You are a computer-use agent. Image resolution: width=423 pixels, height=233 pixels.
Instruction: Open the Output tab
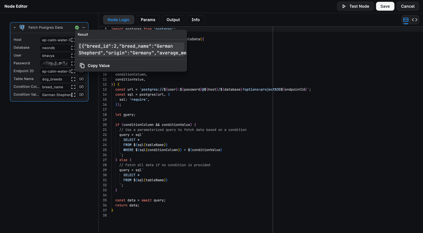(173, 20)
